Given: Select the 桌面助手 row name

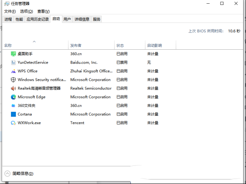Looking at the screenshot, I should [x=25, y=54].
